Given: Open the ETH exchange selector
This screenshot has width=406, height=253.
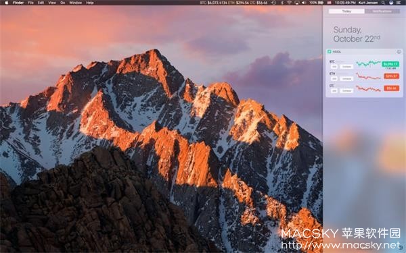Looking at the screenshot, I should point(346,79).
